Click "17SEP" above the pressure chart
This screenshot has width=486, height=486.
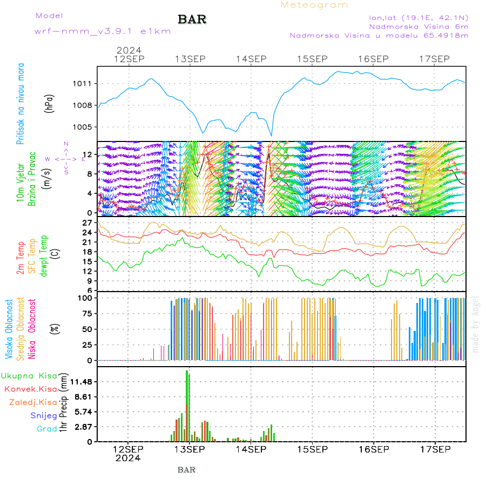(x=434, y=59)
